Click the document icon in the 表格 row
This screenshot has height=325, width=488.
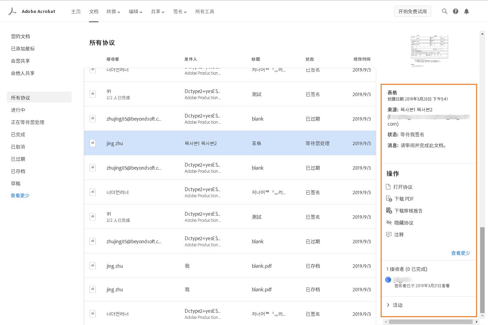[93, 143]
